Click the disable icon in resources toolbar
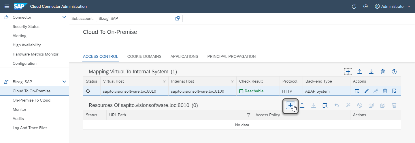 click(x=360, y=105)
